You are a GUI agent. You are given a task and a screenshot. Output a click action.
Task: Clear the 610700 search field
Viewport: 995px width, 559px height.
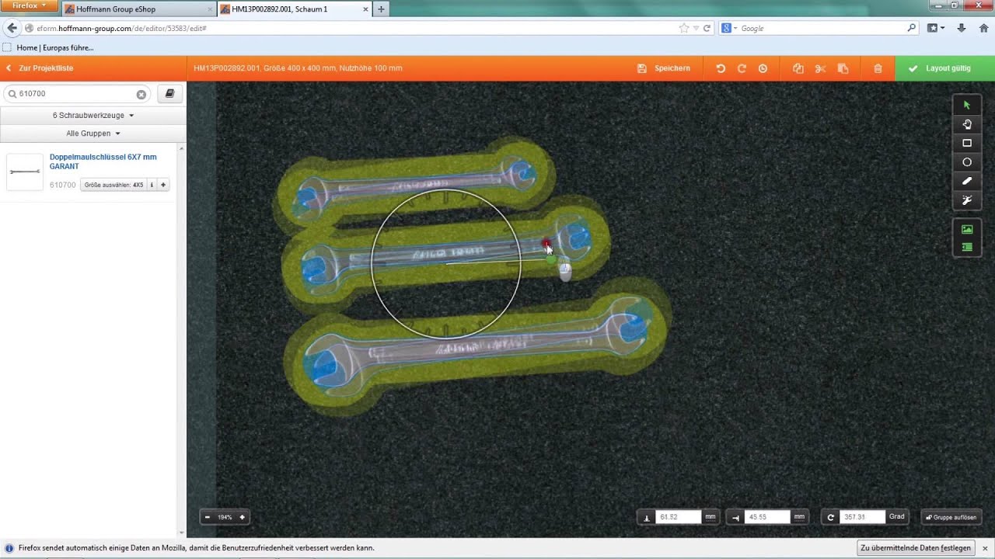(141, 95)
